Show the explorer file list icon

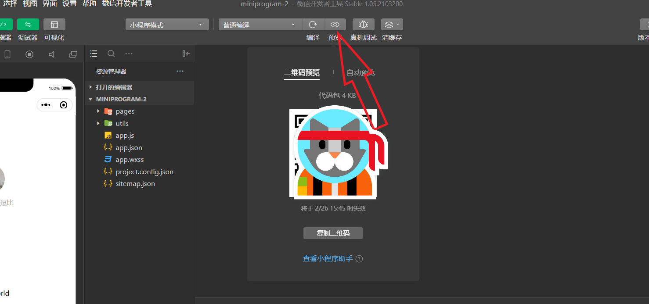(x=94, y=54)
